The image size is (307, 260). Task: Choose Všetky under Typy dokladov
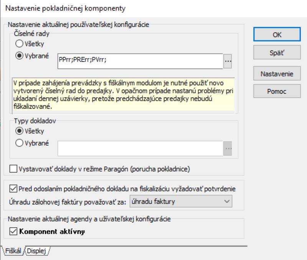pyautogui.click(x=19, y=131)
